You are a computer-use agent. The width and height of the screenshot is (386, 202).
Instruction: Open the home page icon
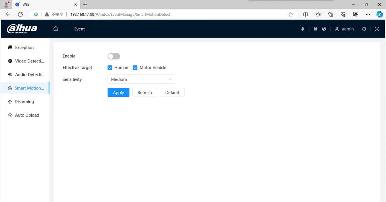click(x=56, y=29)
